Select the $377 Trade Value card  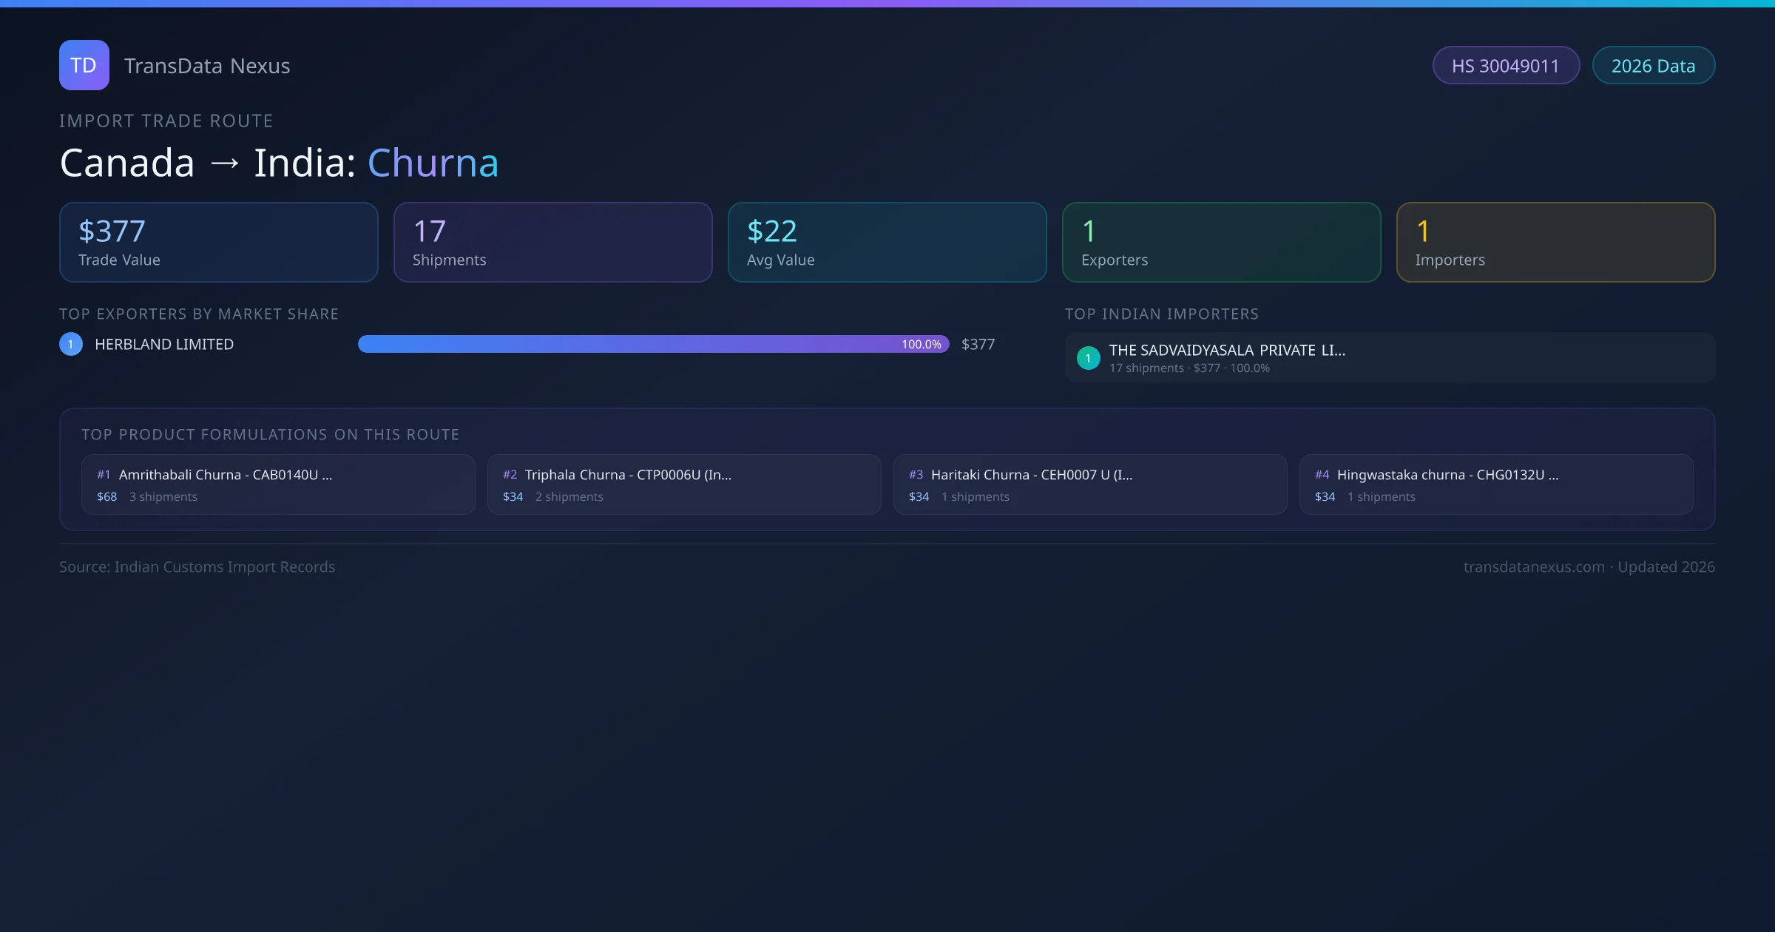218,243
